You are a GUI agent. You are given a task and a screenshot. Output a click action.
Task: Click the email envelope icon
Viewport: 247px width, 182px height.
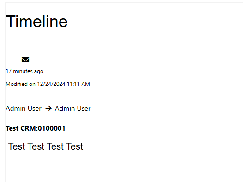(x=25, y=60)
